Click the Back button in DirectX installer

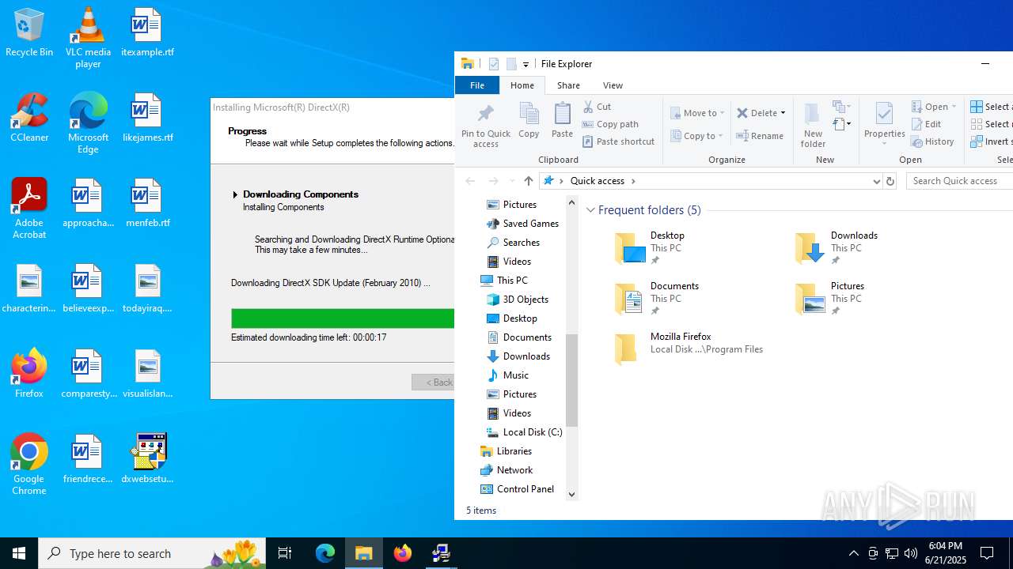pyautogui.click(x=434, y=382)
